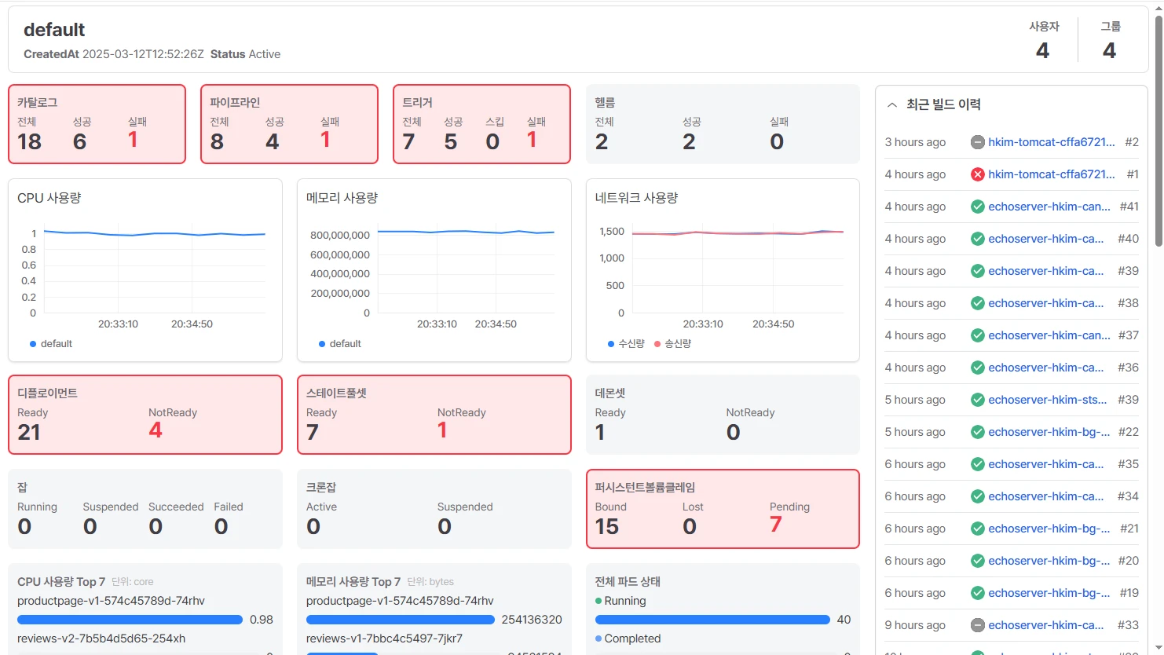Toggle the default legend in CPU 사용량 chart
The width and height of the screenshot is (1164, 655).
51,344
